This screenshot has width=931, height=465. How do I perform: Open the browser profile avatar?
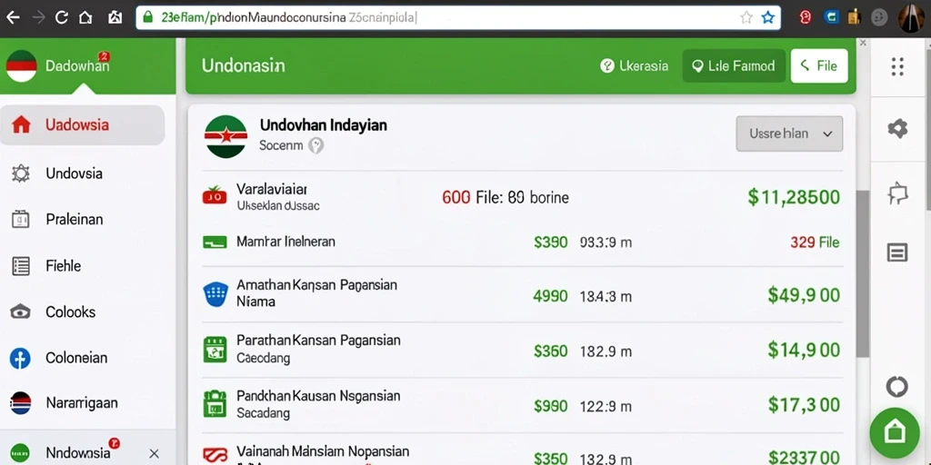[x=911, y=18]
